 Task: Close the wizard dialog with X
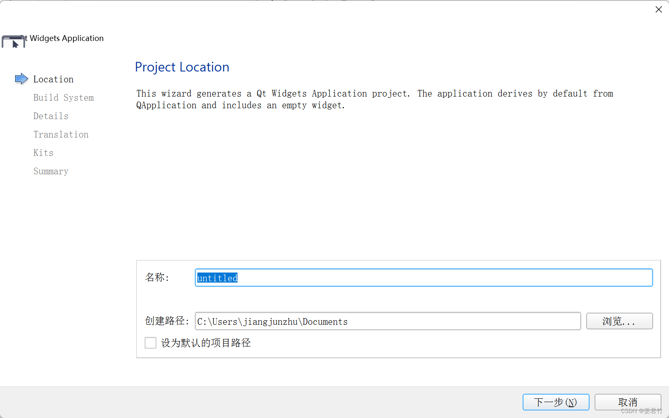(x=659, y=9)
